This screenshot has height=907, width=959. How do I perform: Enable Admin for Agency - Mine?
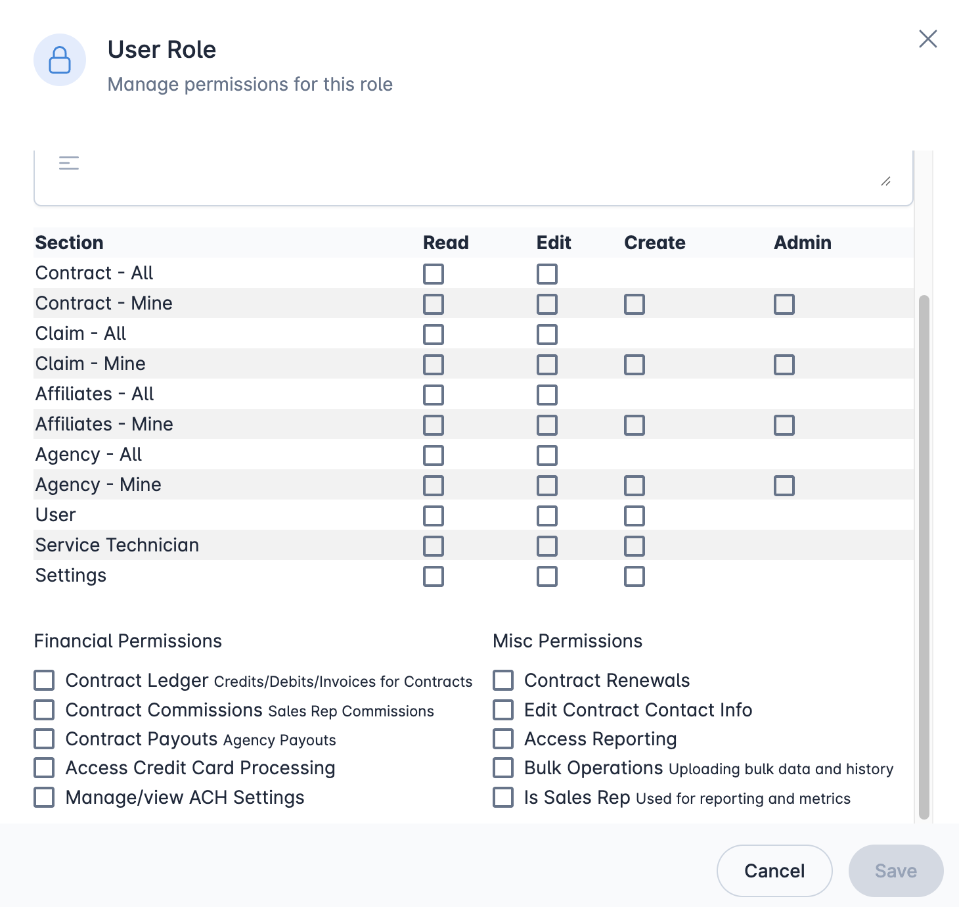pyautogui.click(x=784, y=486)
